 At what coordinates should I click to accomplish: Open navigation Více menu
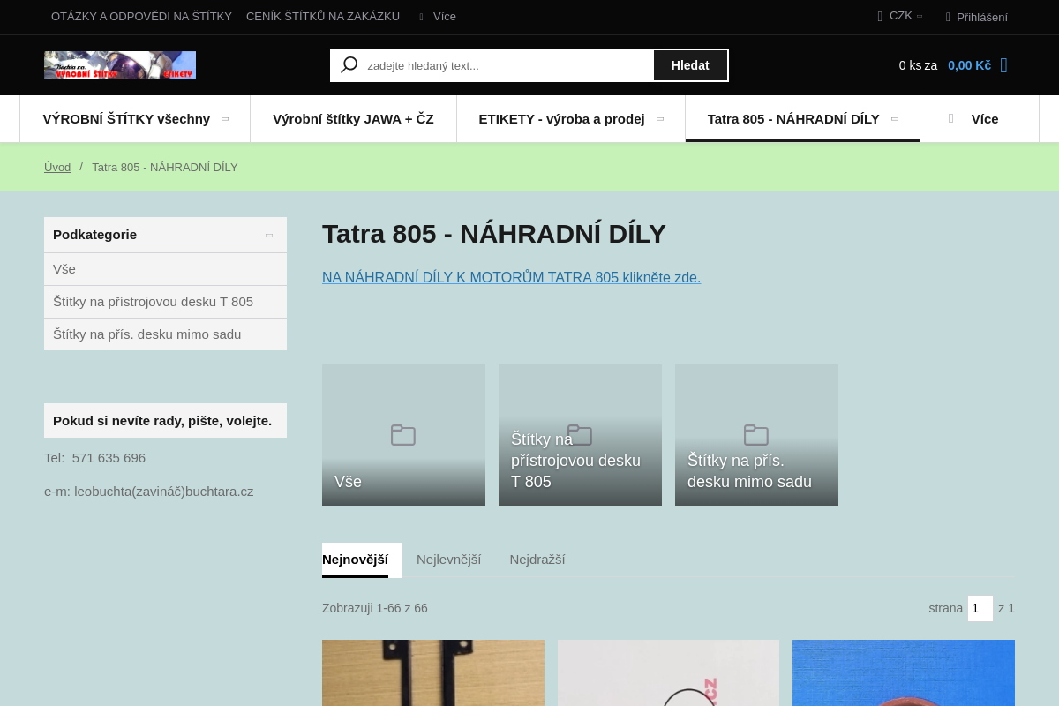980,119
